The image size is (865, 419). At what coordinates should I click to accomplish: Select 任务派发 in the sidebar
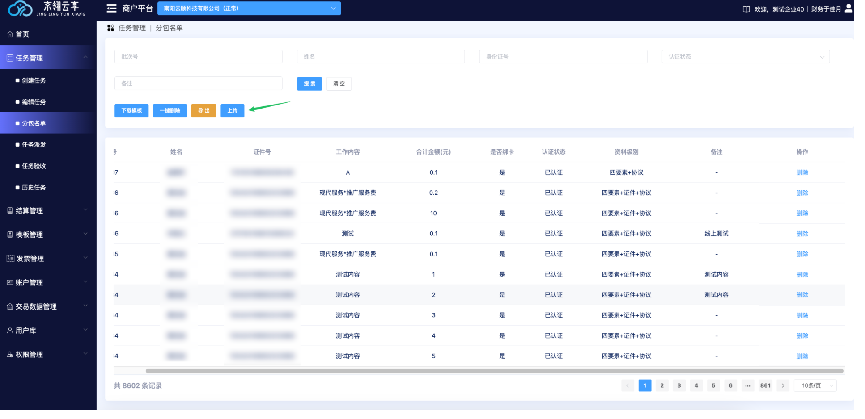[x=34, y=145]
